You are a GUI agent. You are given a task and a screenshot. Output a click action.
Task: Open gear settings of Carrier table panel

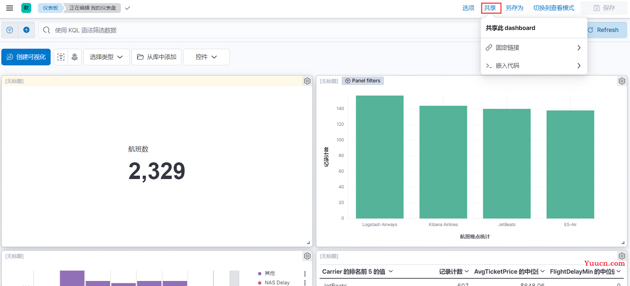pyautogui.click(x=622, y=256)
